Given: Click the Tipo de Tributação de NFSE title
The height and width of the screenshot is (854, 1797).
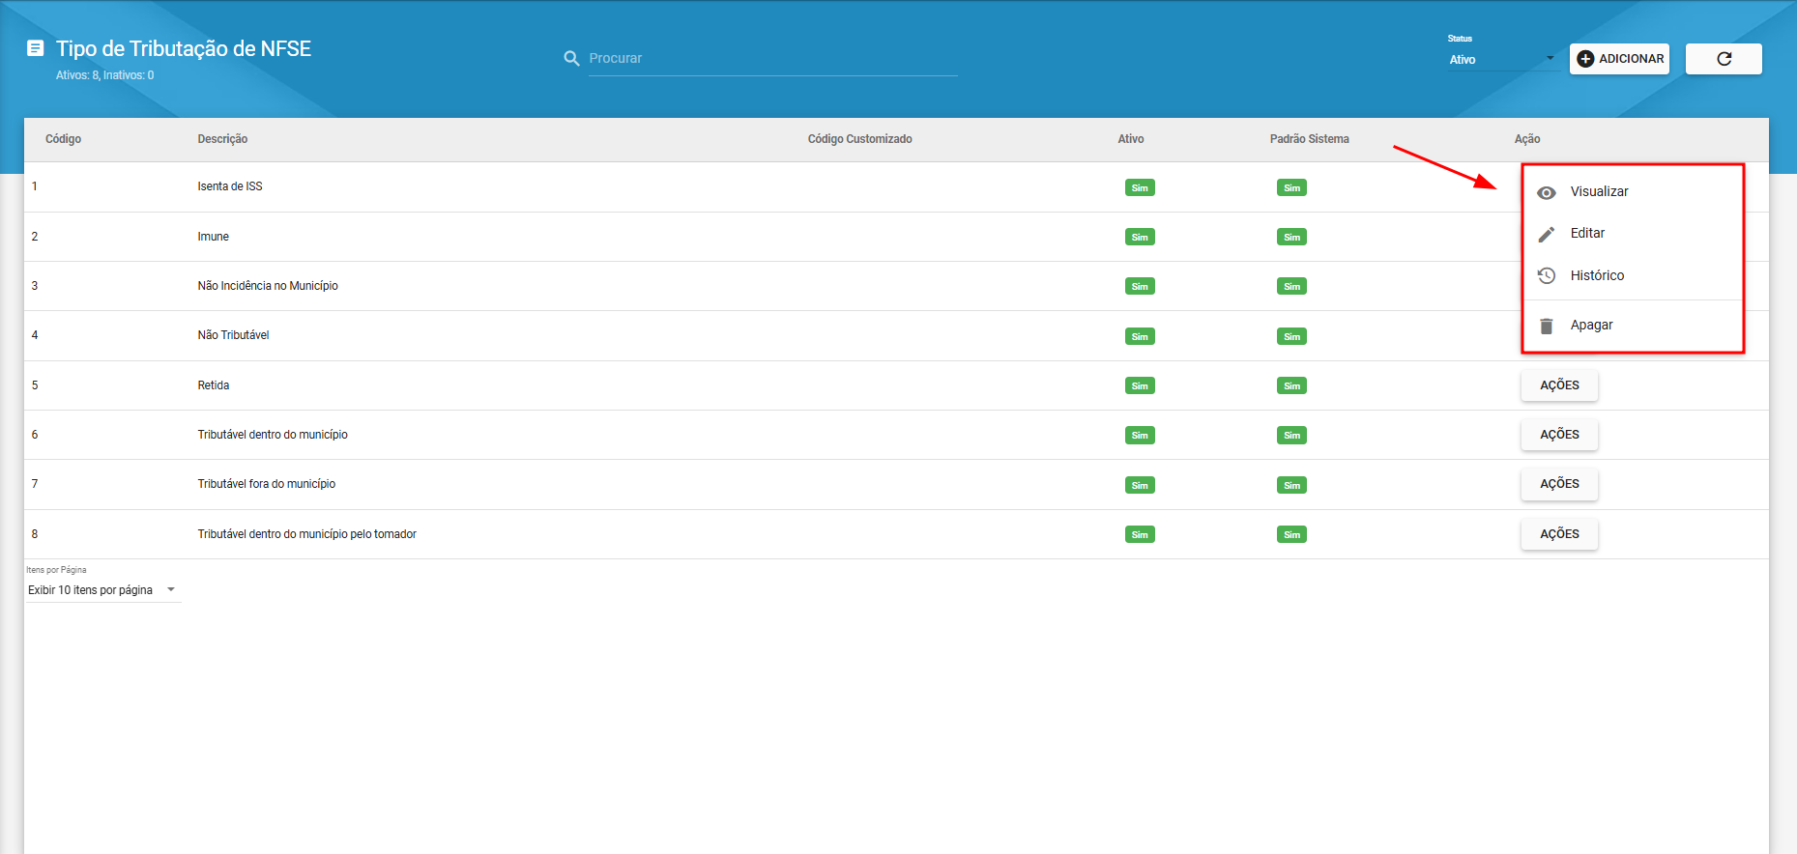Looking at the screenshot, I should [x=184, y=48].
